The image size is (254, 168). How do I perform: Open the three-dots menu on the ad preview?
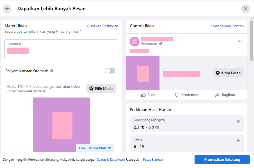[240, 41]
